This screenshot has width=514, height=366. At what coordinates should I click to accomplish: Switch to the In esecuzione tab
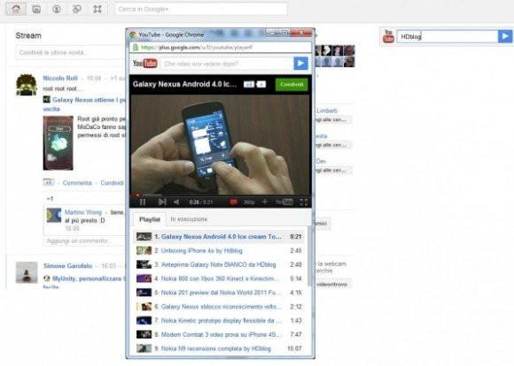(x=189, y=219)
